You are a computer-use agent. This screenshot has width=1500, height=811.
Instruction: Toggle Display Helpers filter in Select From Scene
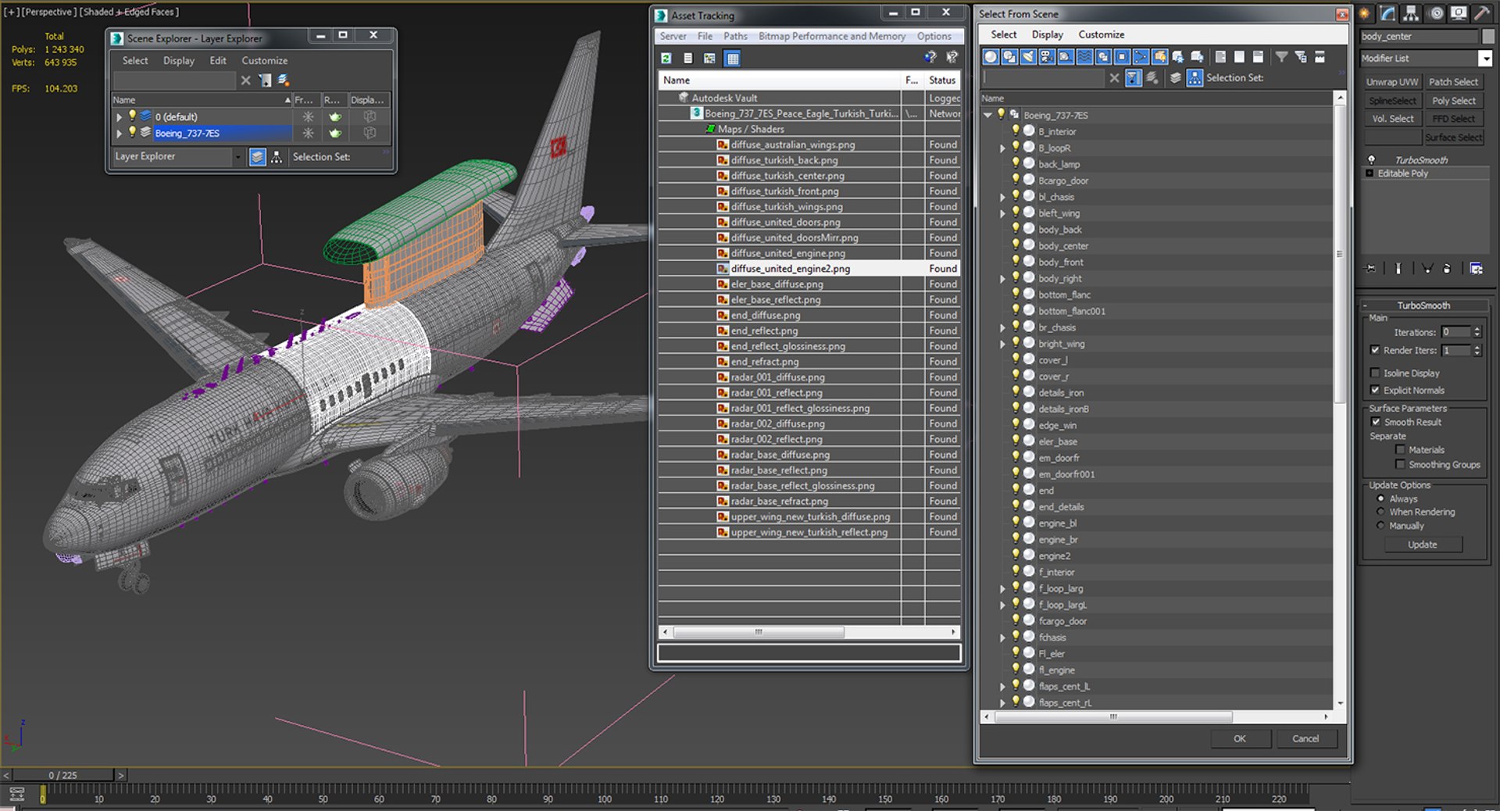[x=1066, y=56]
